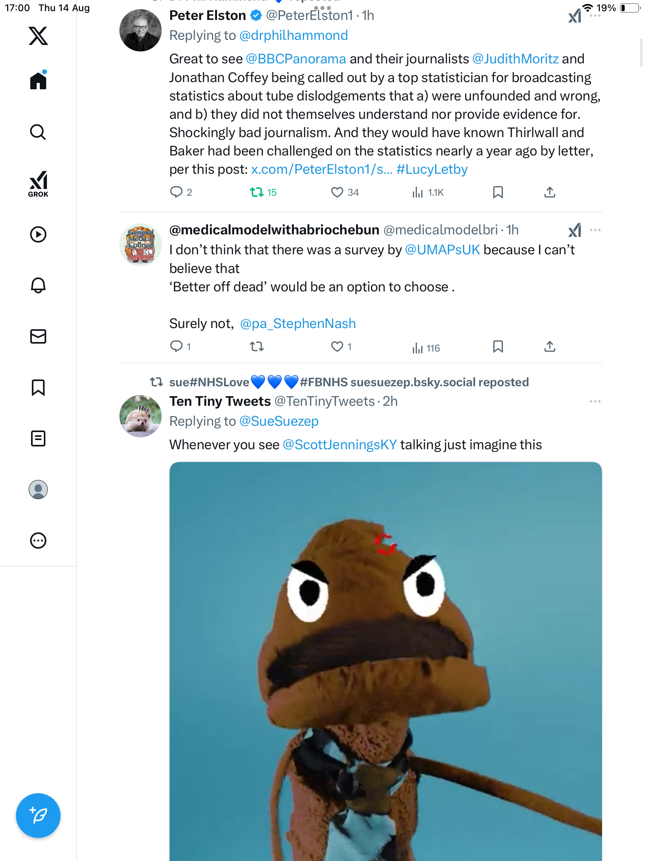The image size is (645, 861).
Task: Open Messages envelope in sidebar
Action: [x=38, y=336]
